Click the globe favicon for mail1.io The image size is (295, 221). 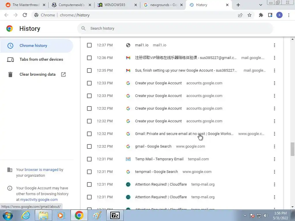(128, 45)
